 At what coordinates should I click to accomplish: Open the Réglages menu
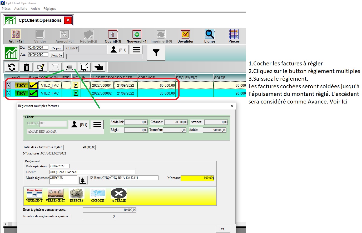(x=49, y=9)
